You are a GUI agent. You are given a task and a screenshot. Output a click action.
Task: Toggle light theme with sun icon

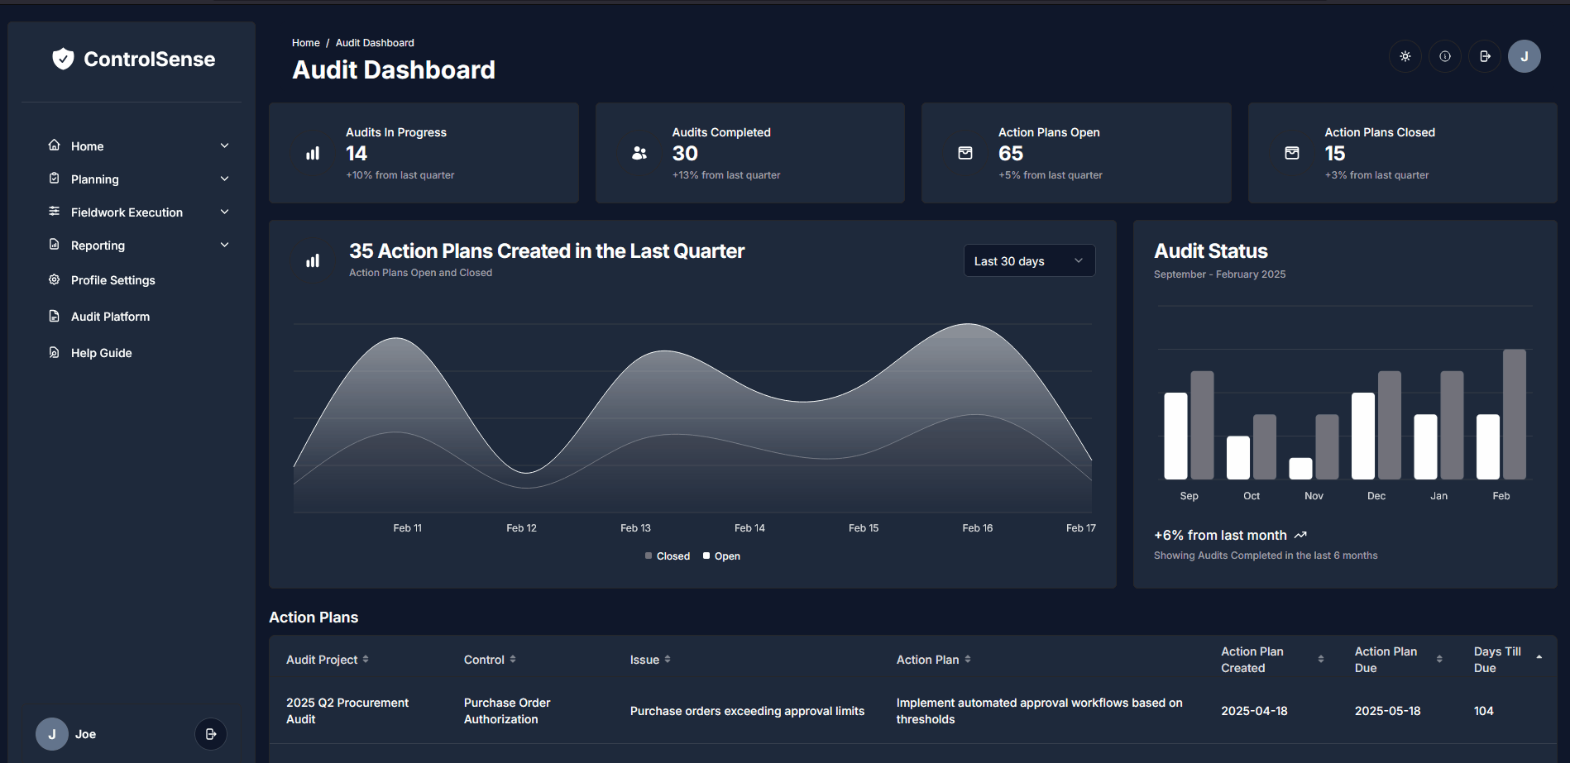1405,56
